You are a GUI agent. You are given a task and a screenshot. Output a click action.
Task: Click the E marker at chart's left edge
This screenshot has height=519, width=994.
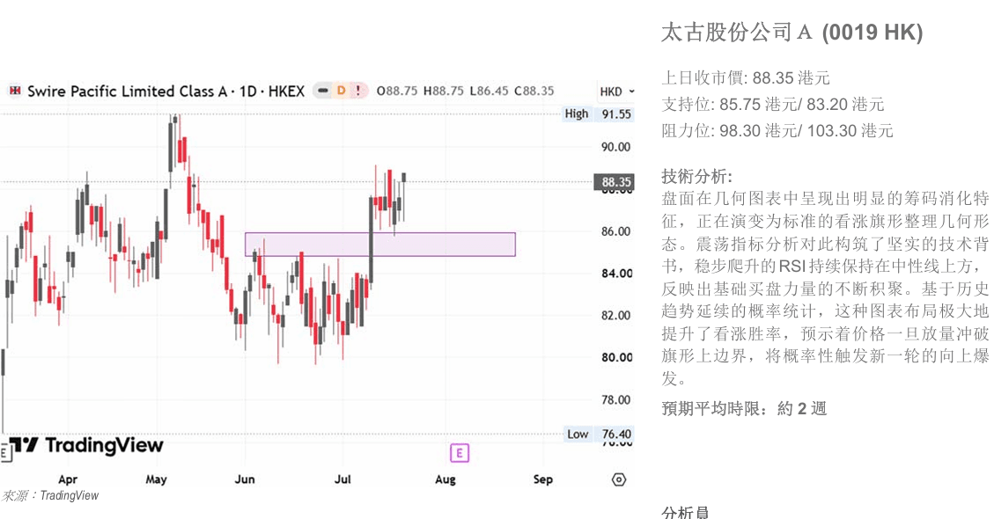(4, 453)
